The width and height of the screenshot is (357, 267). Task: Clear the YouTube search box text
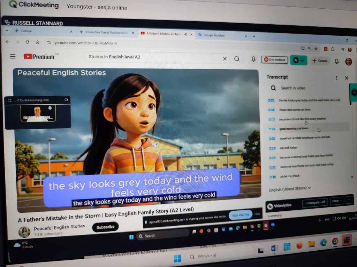coord(225,59)
